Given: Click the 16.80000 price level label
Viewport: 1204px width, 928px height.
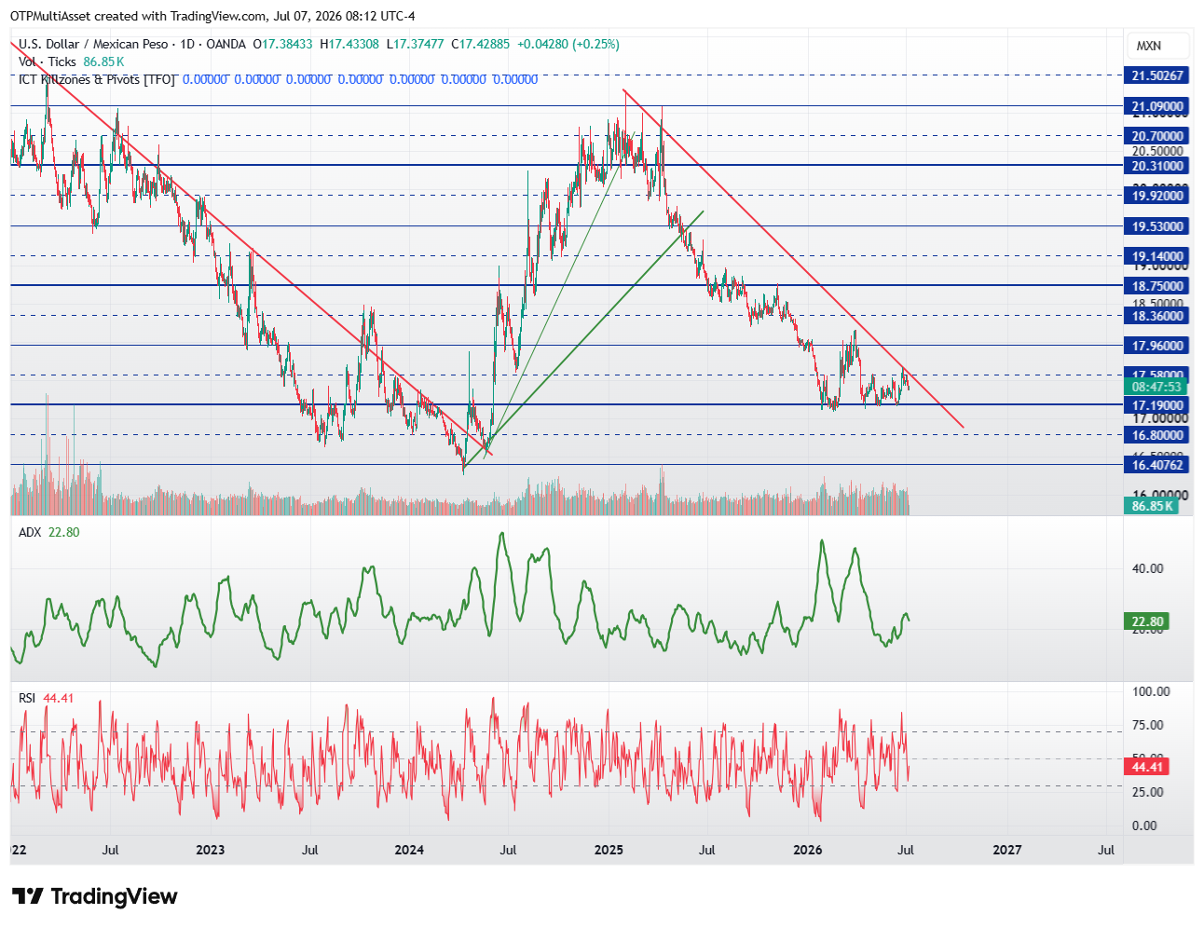Looking at the screenshot, I should tap(1157, 435).
